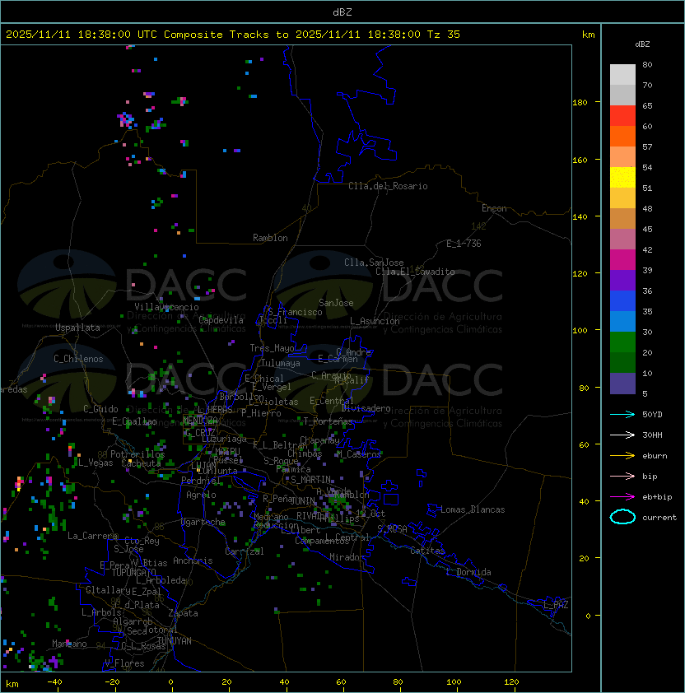Click the cyan 50YD track arrow in legend

tap(622, 414)
